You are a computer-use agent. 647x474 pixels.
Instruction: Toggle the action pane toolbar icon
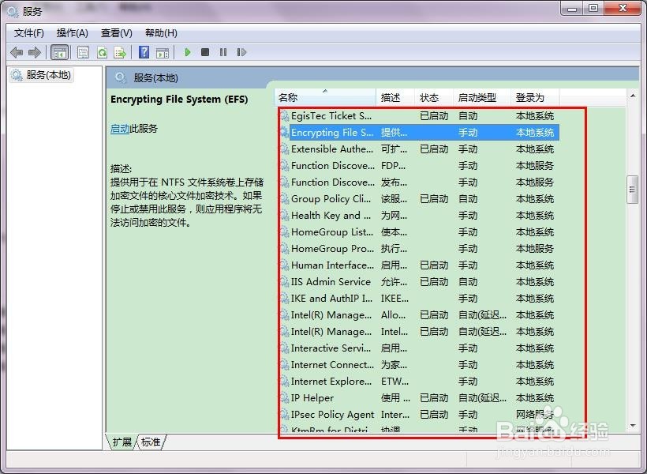[163, 52]
